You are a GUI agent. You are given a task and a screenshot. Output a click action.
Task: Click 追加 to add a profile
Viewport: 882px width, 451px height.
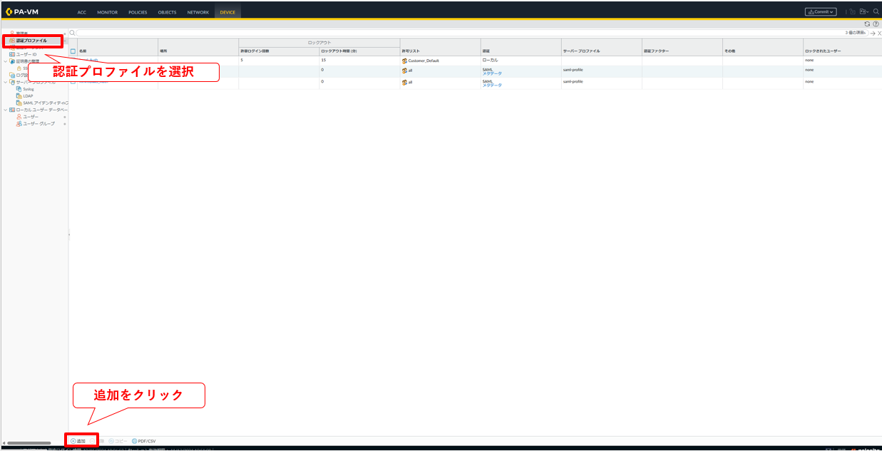coord(78,441)
